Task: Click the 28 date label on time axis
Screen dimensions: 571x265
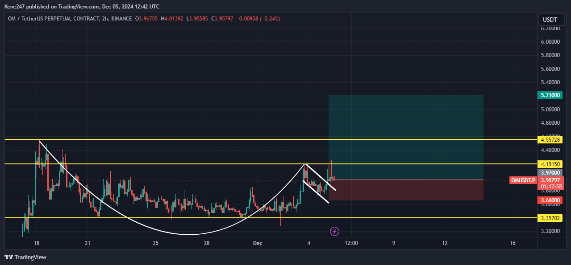Action: pos(207,243)
